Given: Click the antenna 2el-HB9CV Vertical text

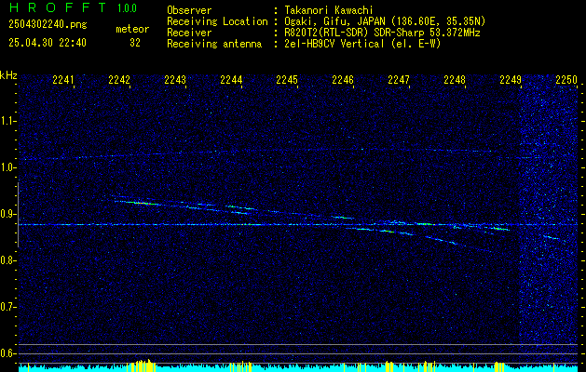Looking at the screenshot, I should pos(334,44).
